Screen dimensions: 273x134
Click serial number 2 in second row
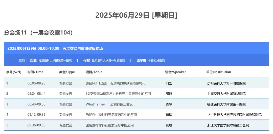pyautogui.click(x=7, y=93)
